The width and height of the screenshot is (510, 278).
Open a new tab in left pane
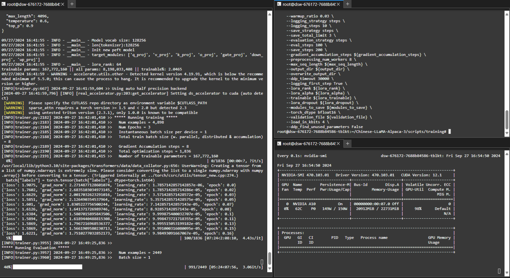click(x=72, y=4)
